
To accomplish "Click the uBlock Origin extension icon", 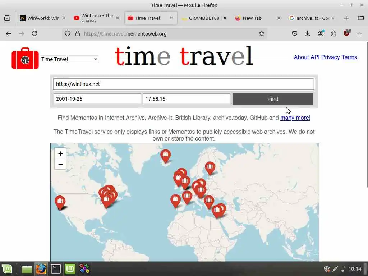I will (x=346, y=33).
